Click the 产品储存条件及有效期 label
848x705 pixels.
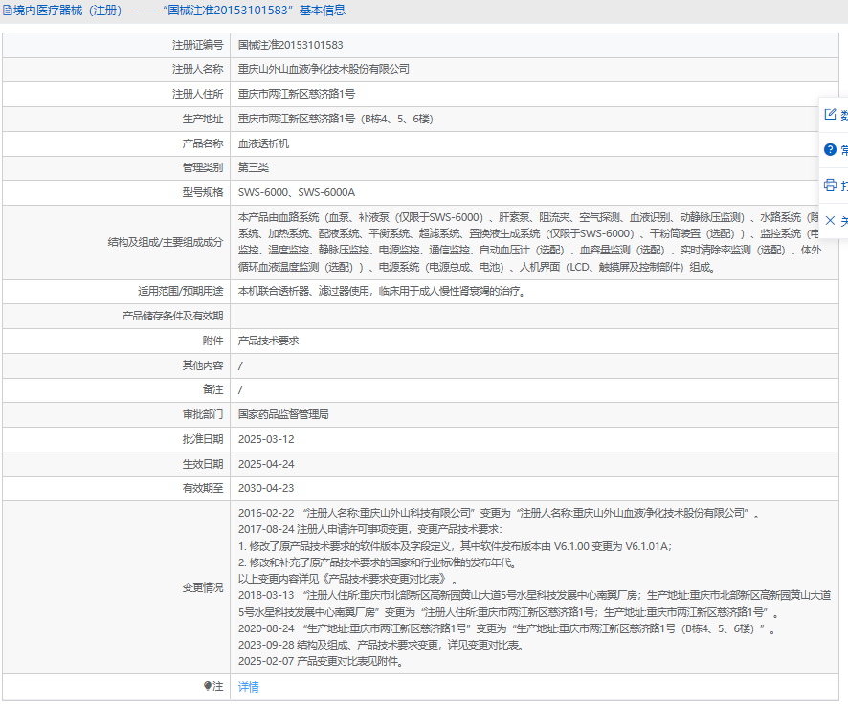click(172, 317)
